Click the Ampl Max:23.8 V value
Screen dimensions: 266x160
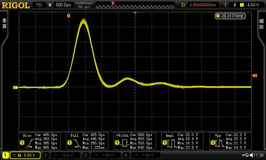pyautogui.click(x=188, y=147)
